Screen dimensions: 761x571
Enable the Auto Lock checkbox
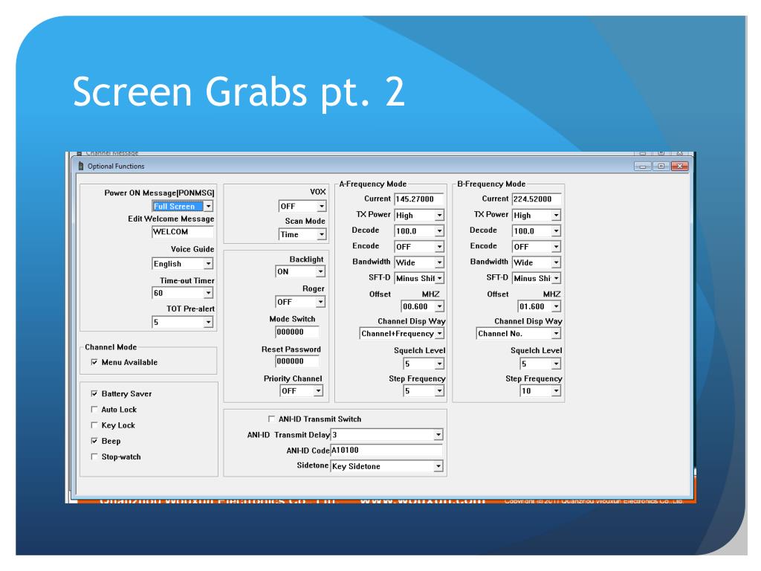click(x=94, y=410)
